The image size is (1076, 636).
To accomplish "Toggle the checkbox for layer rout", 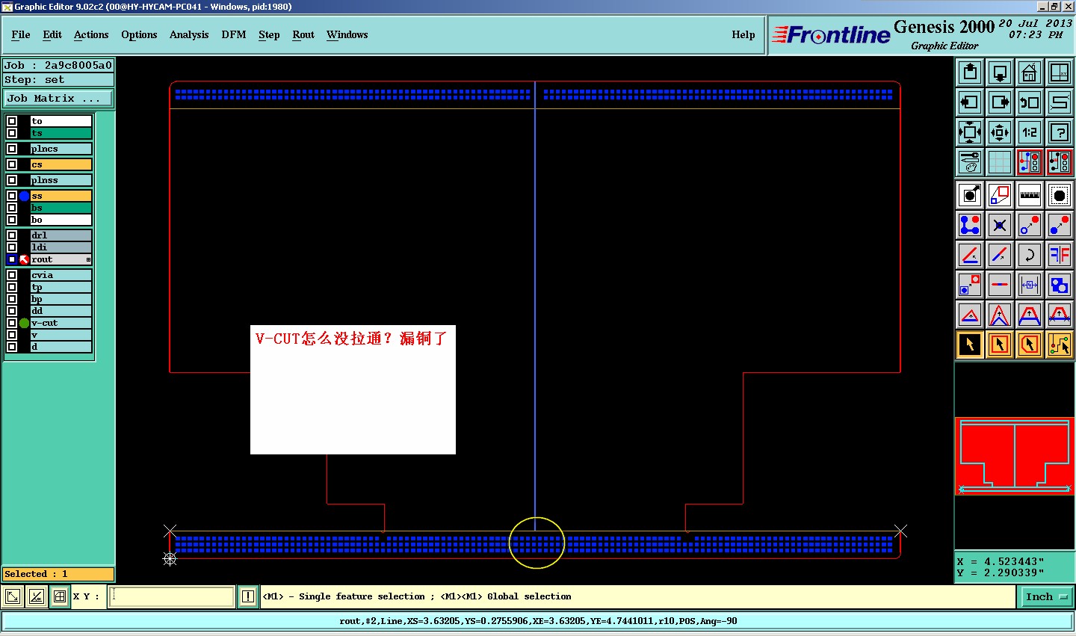I will [x=12, y=259].
